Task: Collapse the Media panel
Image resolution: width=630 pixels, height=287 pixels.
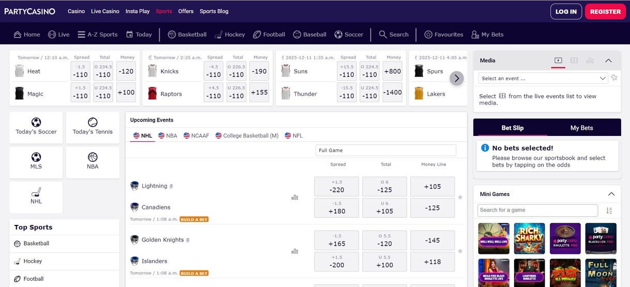Action: pos(608,61)
